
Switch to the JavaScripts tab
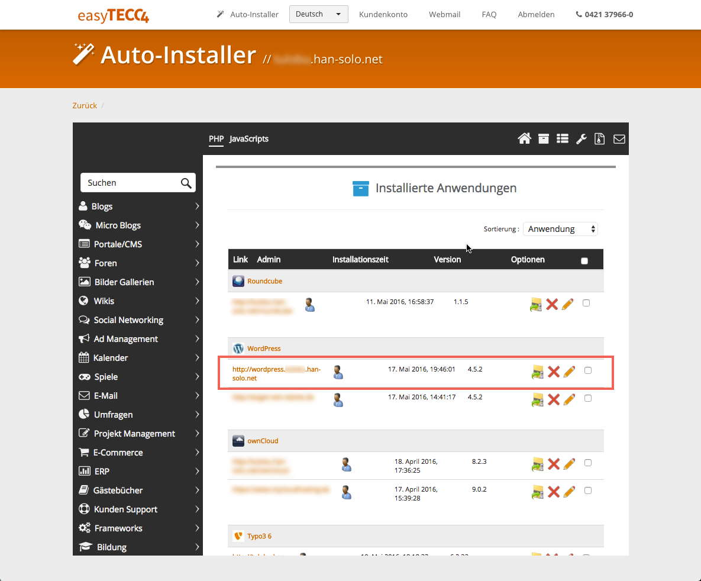pos(249,138)
